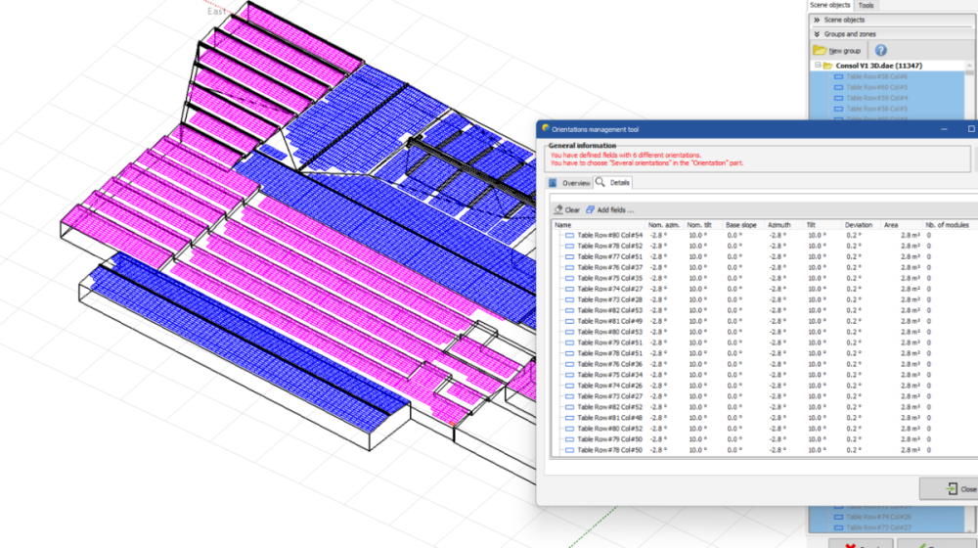Open the Scene objects tab
The height and width of the screenshot is (548, 978).
click(x=830, y=5)
